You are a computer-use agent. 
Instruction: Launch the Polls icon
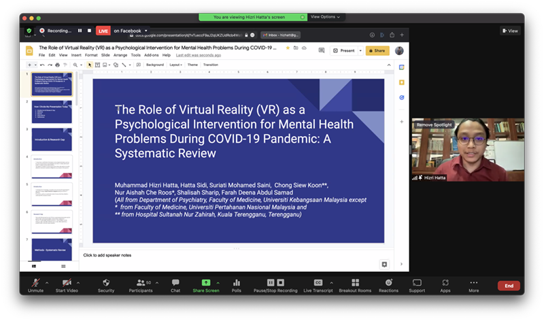point(237,282)
